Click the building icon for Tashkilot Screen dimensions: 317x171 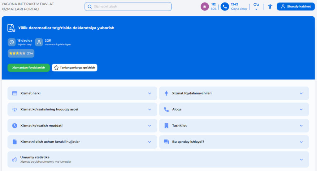click(166, 126)
